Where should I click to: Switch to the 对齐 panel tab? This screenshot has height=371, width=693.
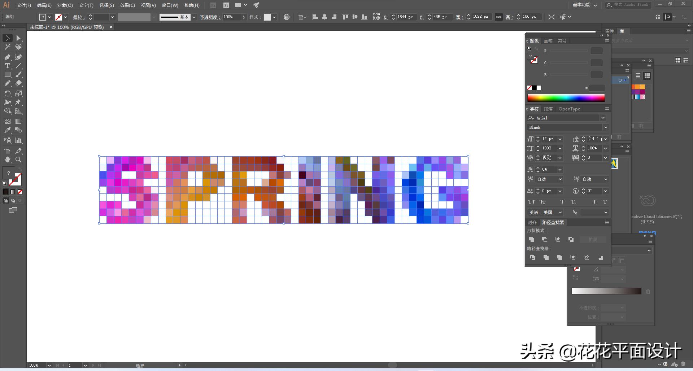click(532, 223)
